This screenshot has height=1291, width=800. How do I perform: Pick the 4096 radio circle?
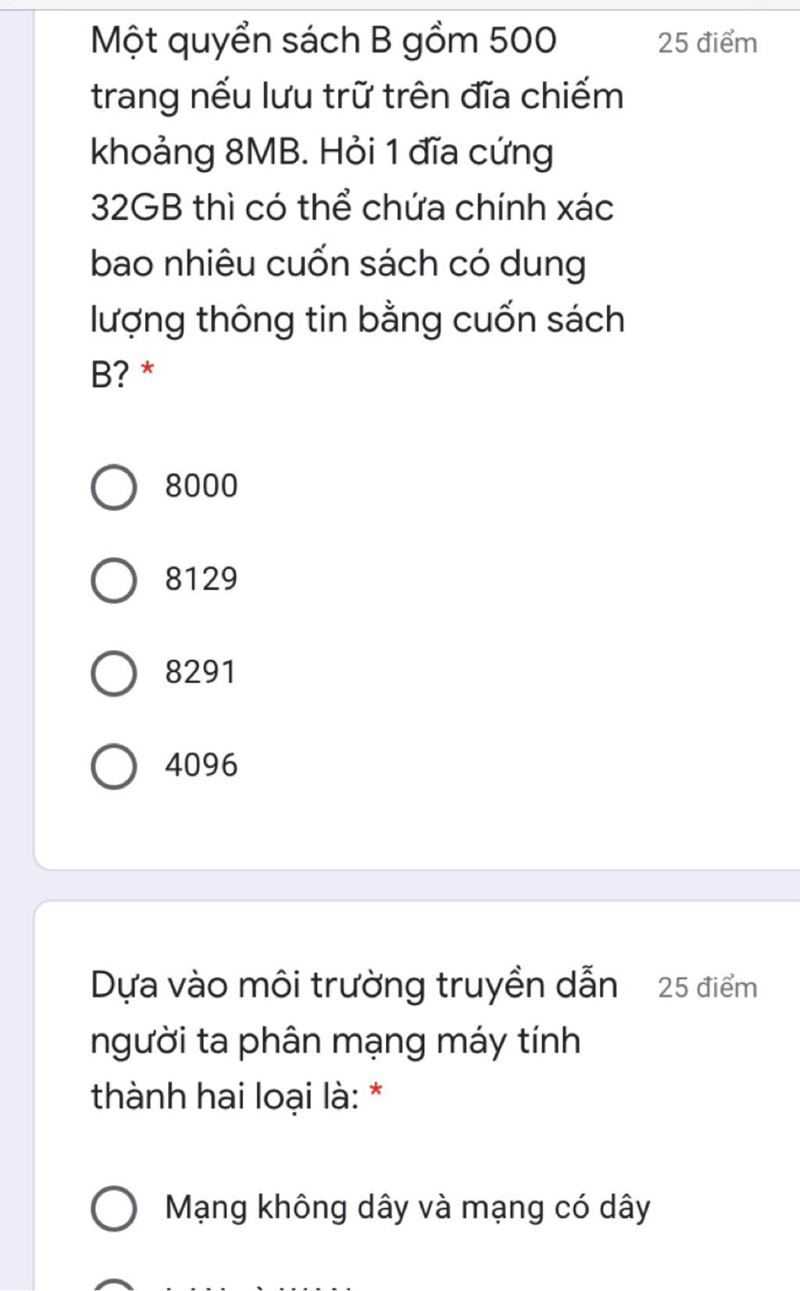(114, 767)
